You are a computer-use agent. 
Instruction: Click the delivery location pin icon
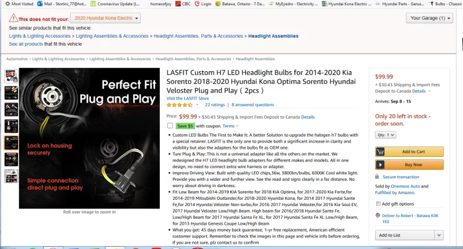pyautogui.click(x=377, y=215)
